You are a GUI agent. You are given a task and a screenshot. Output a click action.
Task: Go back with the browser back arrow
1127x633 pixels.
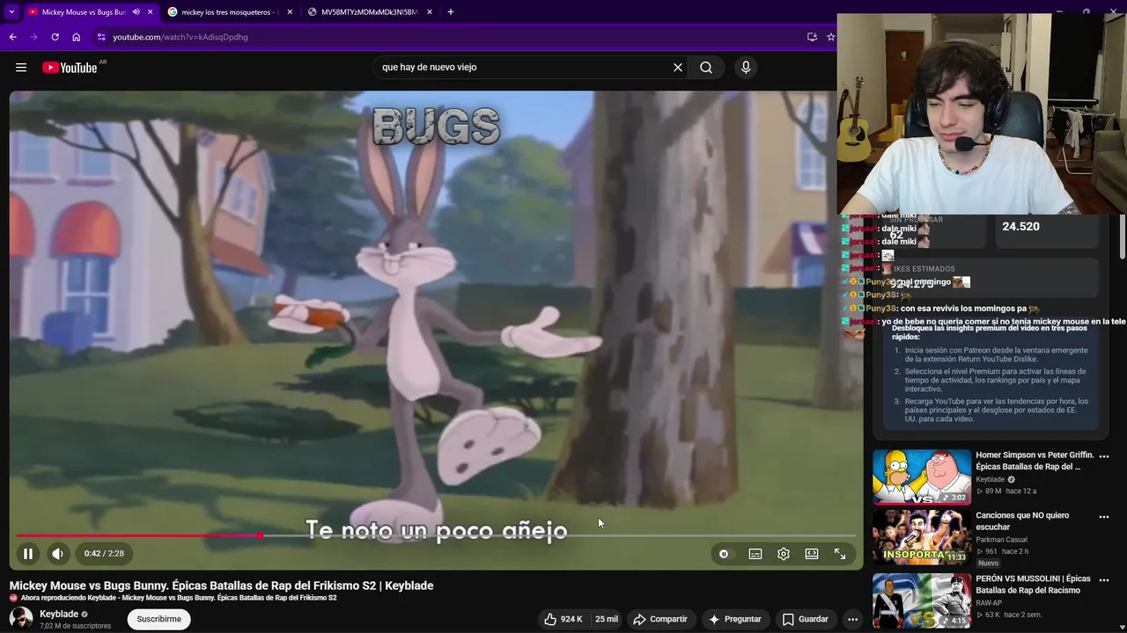tap(12, 37)
